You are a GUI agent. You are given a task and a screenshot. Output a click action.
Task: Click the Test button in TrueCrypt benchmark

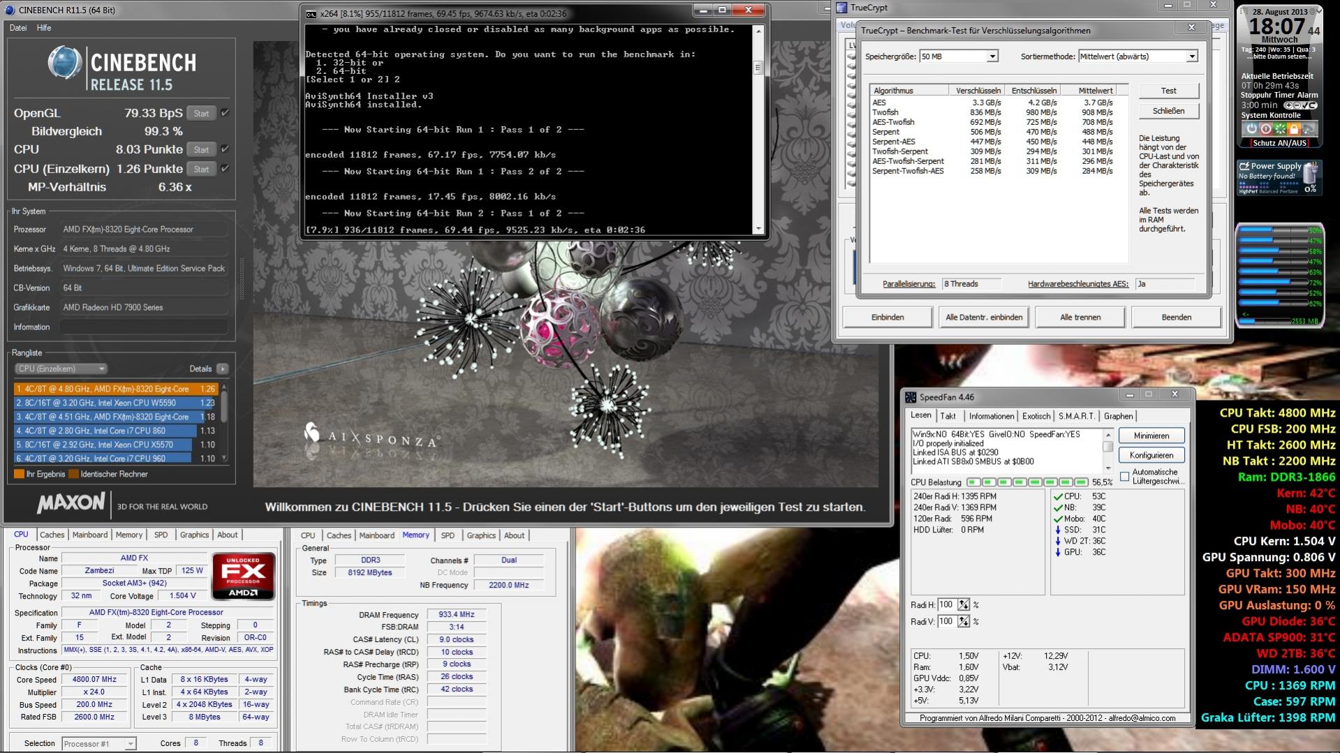click(x=1168, y=91)
